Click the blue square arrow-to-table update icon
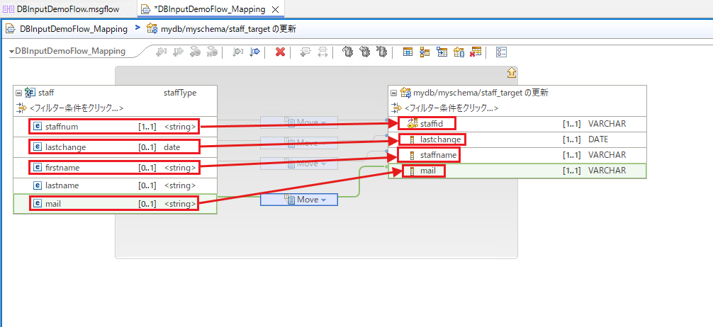 point(442,52)
